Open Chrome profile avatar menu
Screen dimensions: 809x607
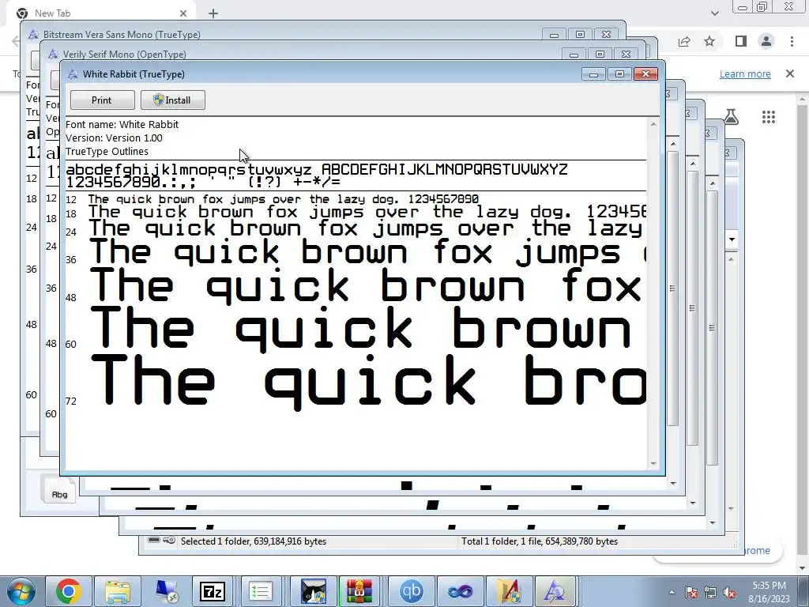coord(766,41)
